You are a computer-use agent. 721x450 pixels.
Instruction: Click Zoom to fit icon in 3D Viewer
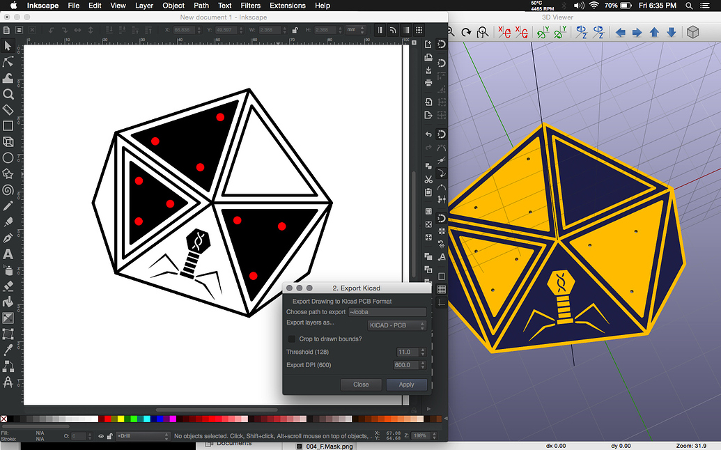[x=483, y=32]
